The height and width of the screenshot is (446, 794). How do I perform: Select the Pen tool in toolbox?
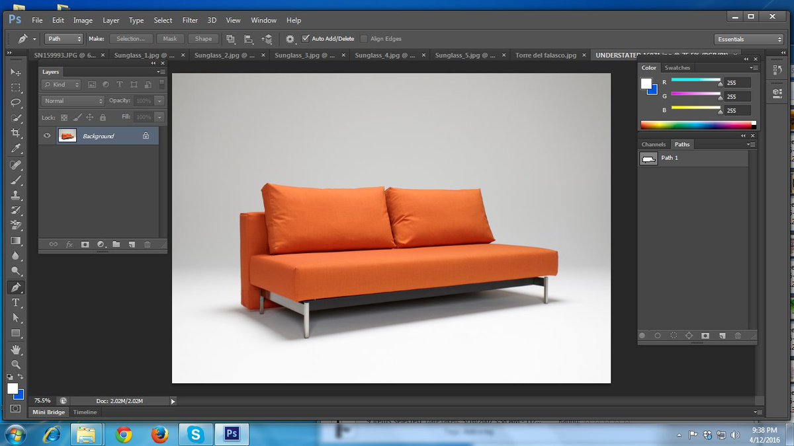[16, 287]
